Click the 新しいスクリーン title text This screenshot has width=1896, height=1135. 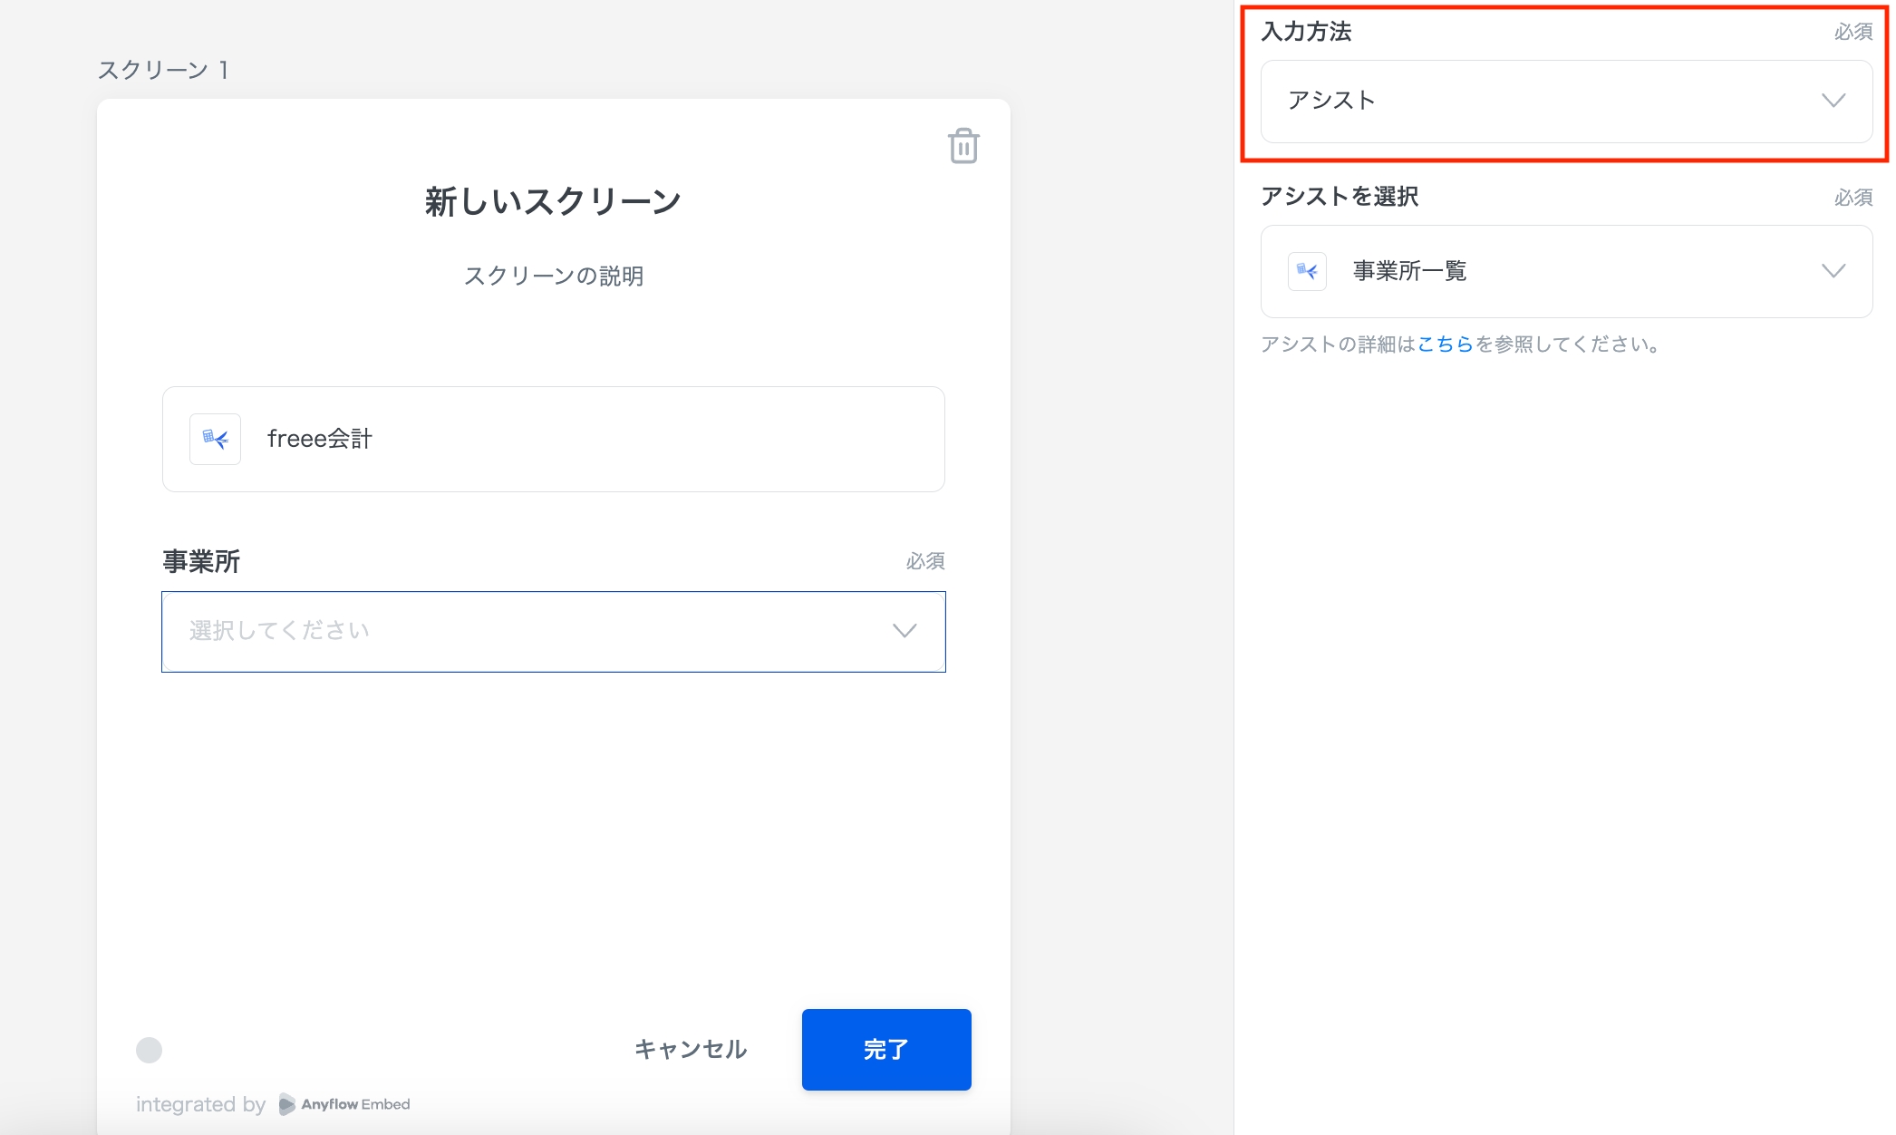click(553, 201)
